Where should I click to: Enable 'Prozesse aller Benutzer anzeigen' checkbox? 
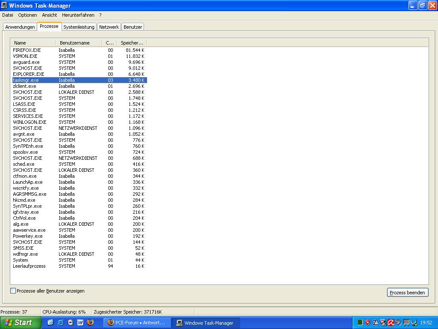pos(13,291)
